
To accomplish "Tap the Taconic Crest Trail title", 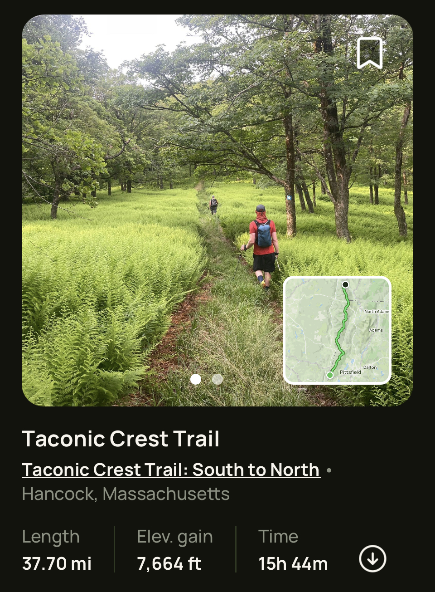I will (121, 439).
